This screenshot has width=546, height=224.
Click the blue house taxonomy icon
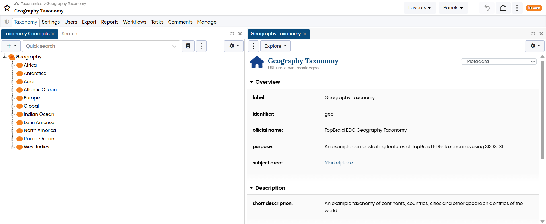257,62
